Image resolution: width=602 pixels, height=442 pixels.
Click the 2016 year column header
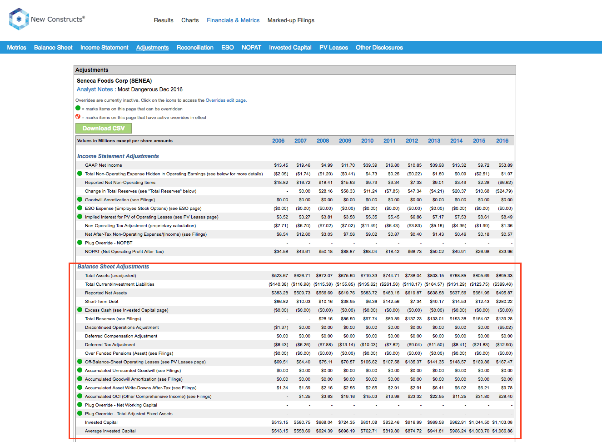(502, 141)
